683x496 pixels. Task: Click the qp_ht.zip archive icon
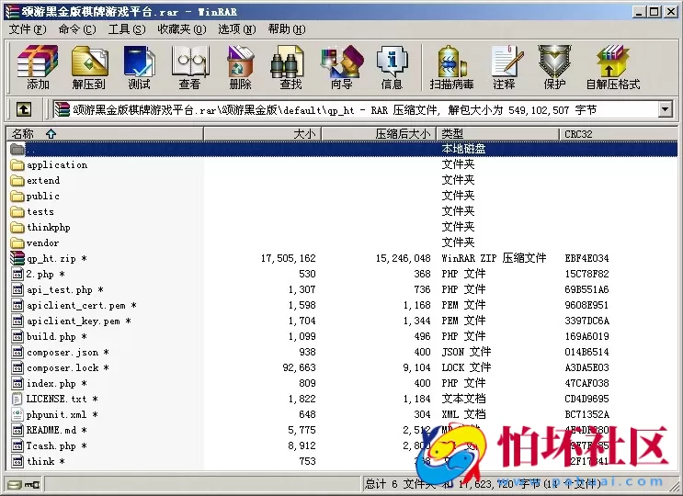point(17,258)
